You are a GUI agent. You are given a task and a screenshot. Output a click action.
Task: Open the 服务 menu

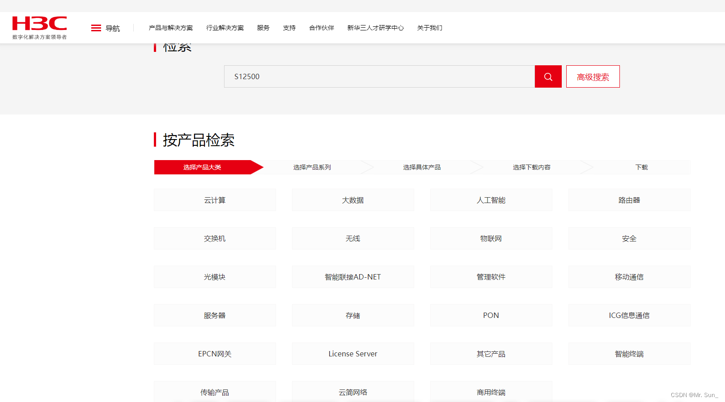263,28
